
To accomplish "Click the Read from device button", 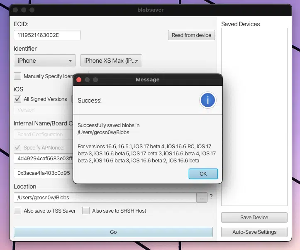I will coord(191,35).
